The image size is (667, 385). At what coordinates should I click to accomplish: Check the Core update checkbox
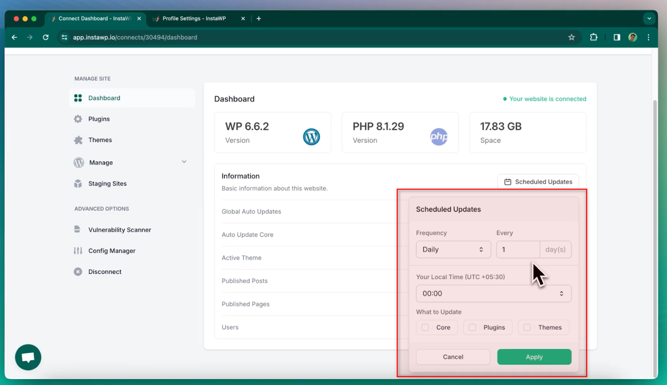[x=425, y=327]
